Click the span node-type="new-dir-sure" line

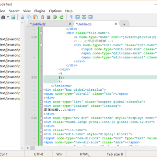coord(92,142)
